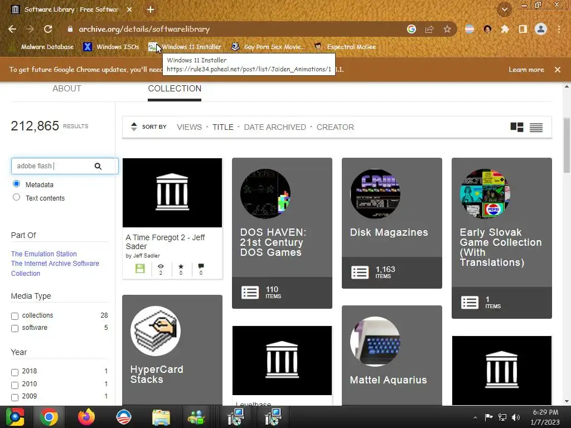Open the Windows ISOs bookmark
571x428 pixels.
point(112,47)
